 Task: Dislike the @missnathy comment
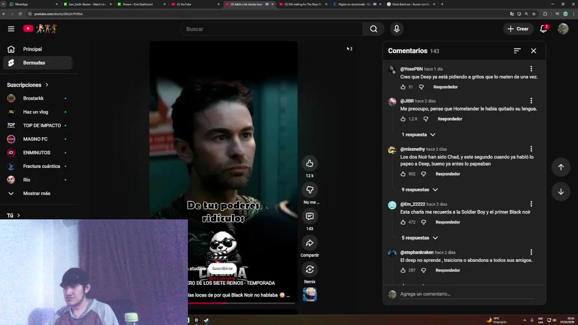point(424,174)
